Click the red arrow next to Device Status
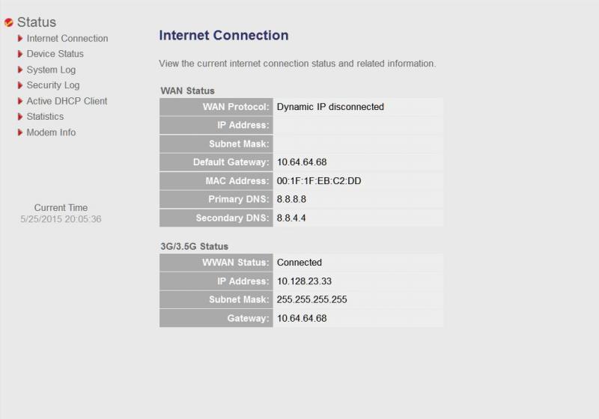Image resolution: width=599 pixels, height=419 pixels. pyautogui.click(x=20, y=54)
